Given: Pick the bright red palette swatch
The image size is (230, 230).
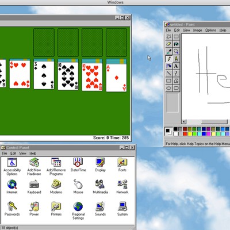Looking at the screenshot, I should click(185, 133).
